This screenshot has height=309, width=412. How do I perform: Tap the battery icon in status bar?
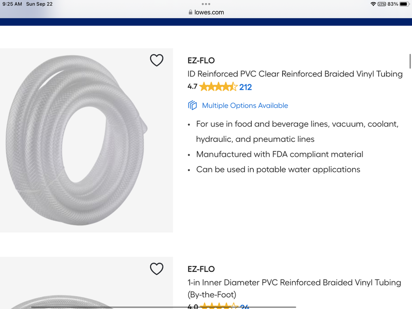point(404,4)
